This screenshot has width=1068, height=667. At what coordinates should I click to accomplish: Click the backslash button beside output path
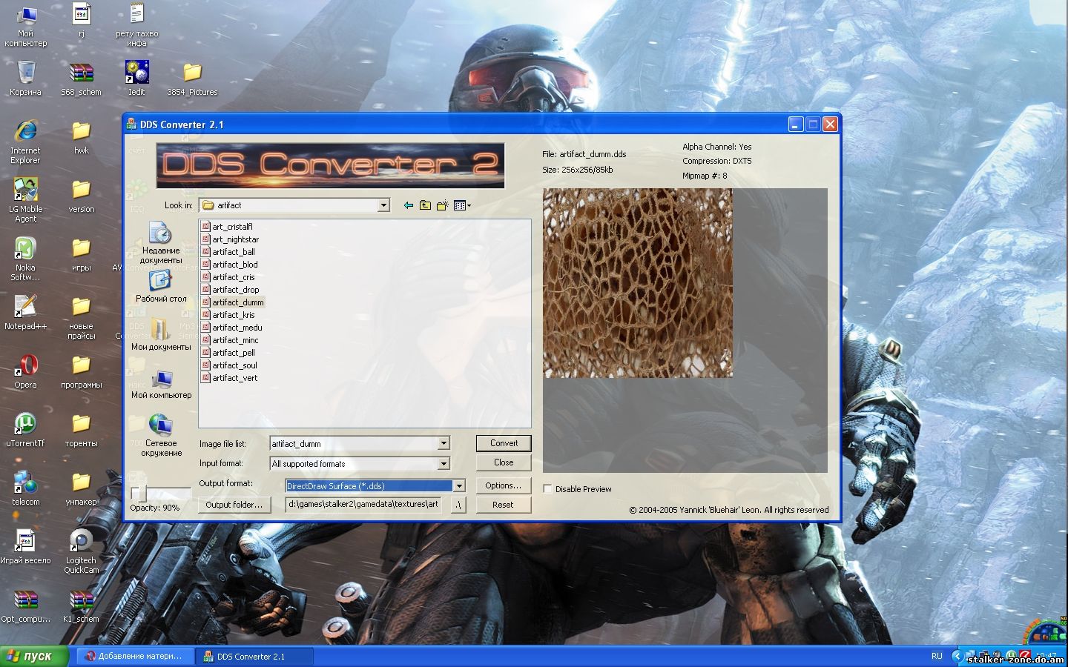tap(458, 505)
